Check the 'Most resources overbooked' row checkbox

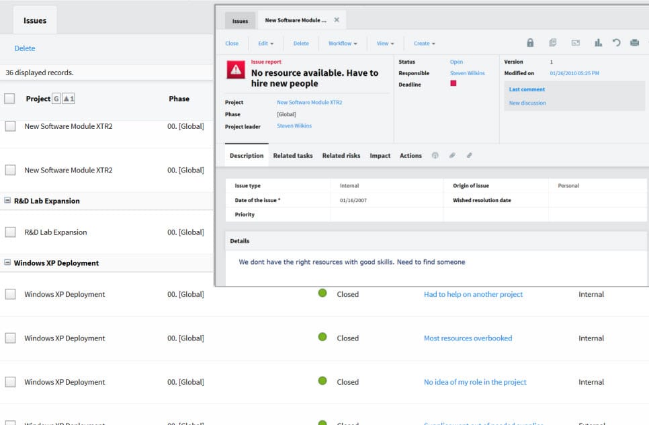[x=10, y=338]
